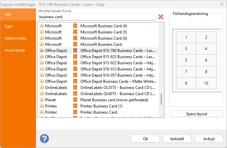The width and height of the screenshot is (227, 148).
Task: Click layout icon beside Office Depot Business Cards Matte White
Action: click(75, 81)
